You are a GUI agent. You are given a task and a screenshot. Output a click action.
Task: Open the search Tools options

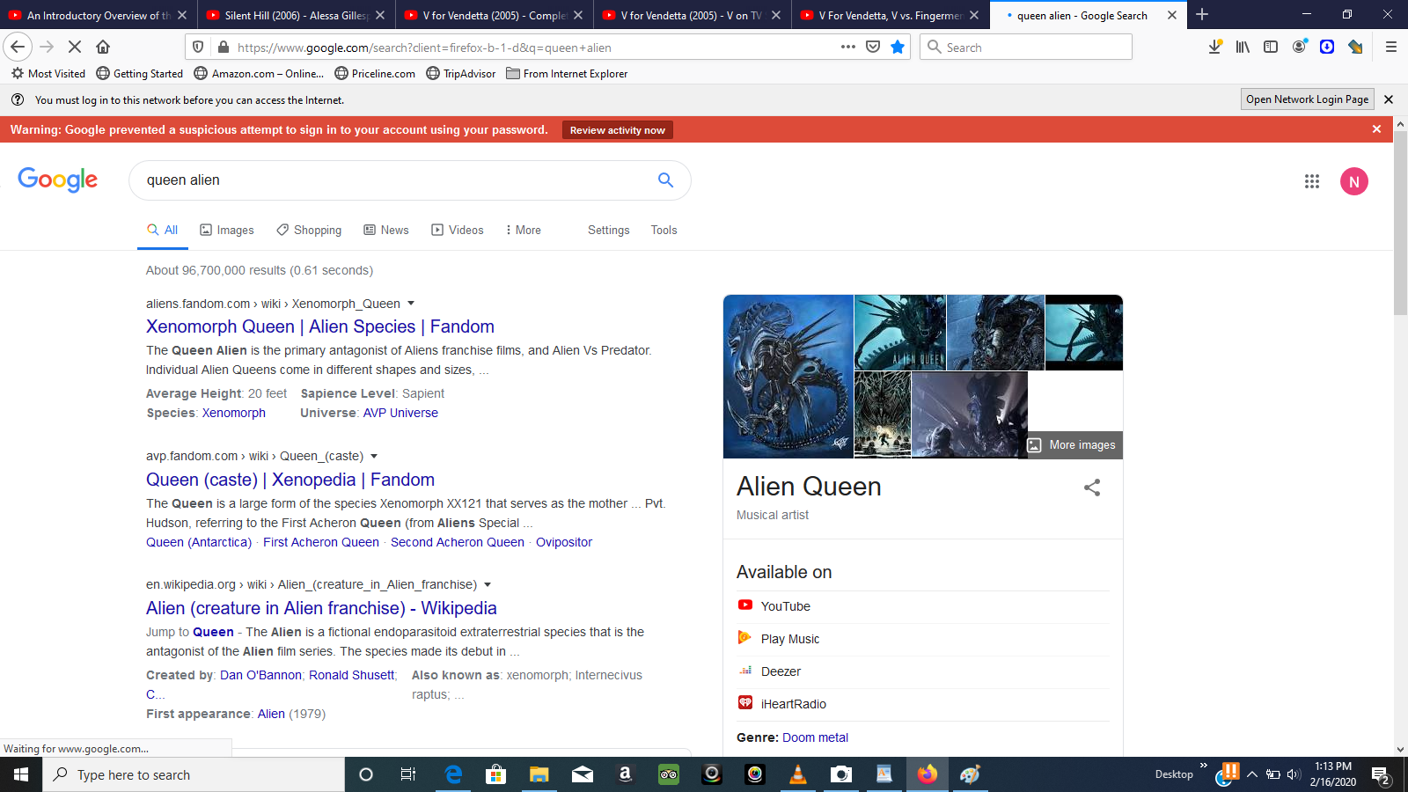pyautogui.click(x=664, y=231)
